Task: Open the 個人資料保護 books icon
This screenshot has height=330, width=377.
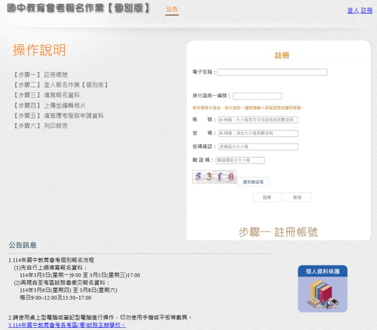Action: pyautogui.click(x=323, y=289)
